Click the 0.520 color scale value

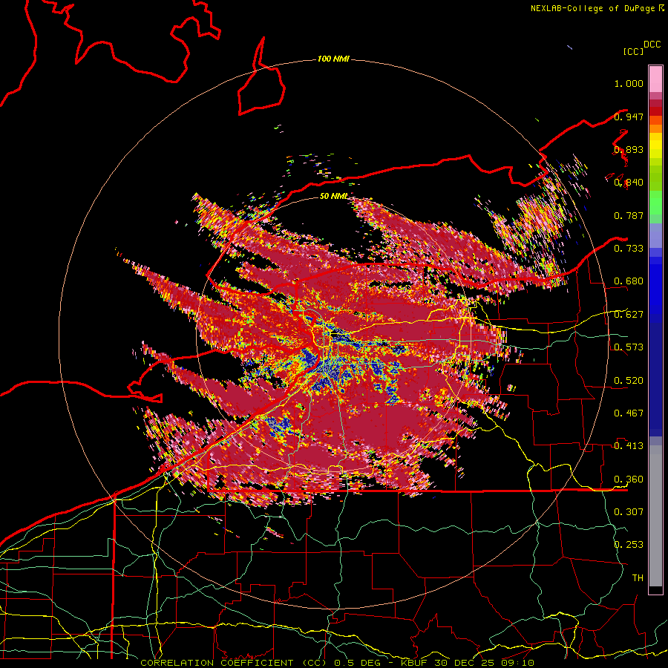tap(629, 381)
